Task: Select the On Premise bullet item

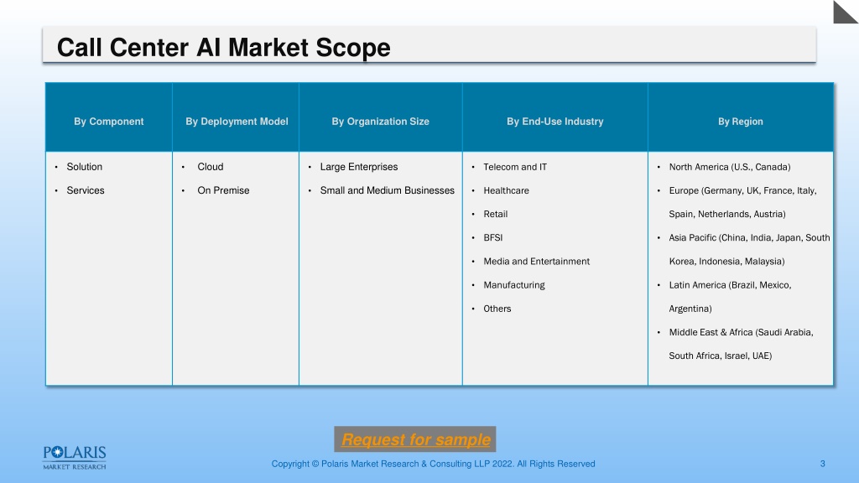Action: pyautogui.click(x=223, y=190)
